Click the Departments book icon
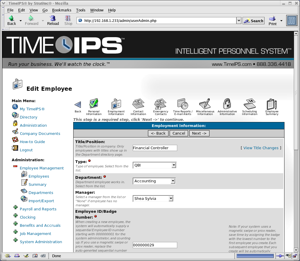The width and height of the screenshot is (300, 261). (24, 190)
